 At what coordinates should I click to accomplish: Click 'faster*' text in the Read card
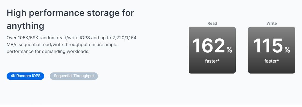point(212,61)
